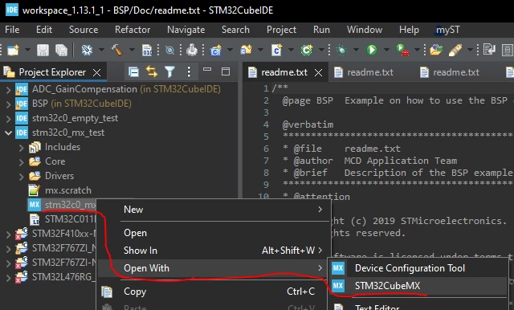Viewport: 514px width, 310px height.
Task: Select New in the context menu
Action: tap(214, 210)
